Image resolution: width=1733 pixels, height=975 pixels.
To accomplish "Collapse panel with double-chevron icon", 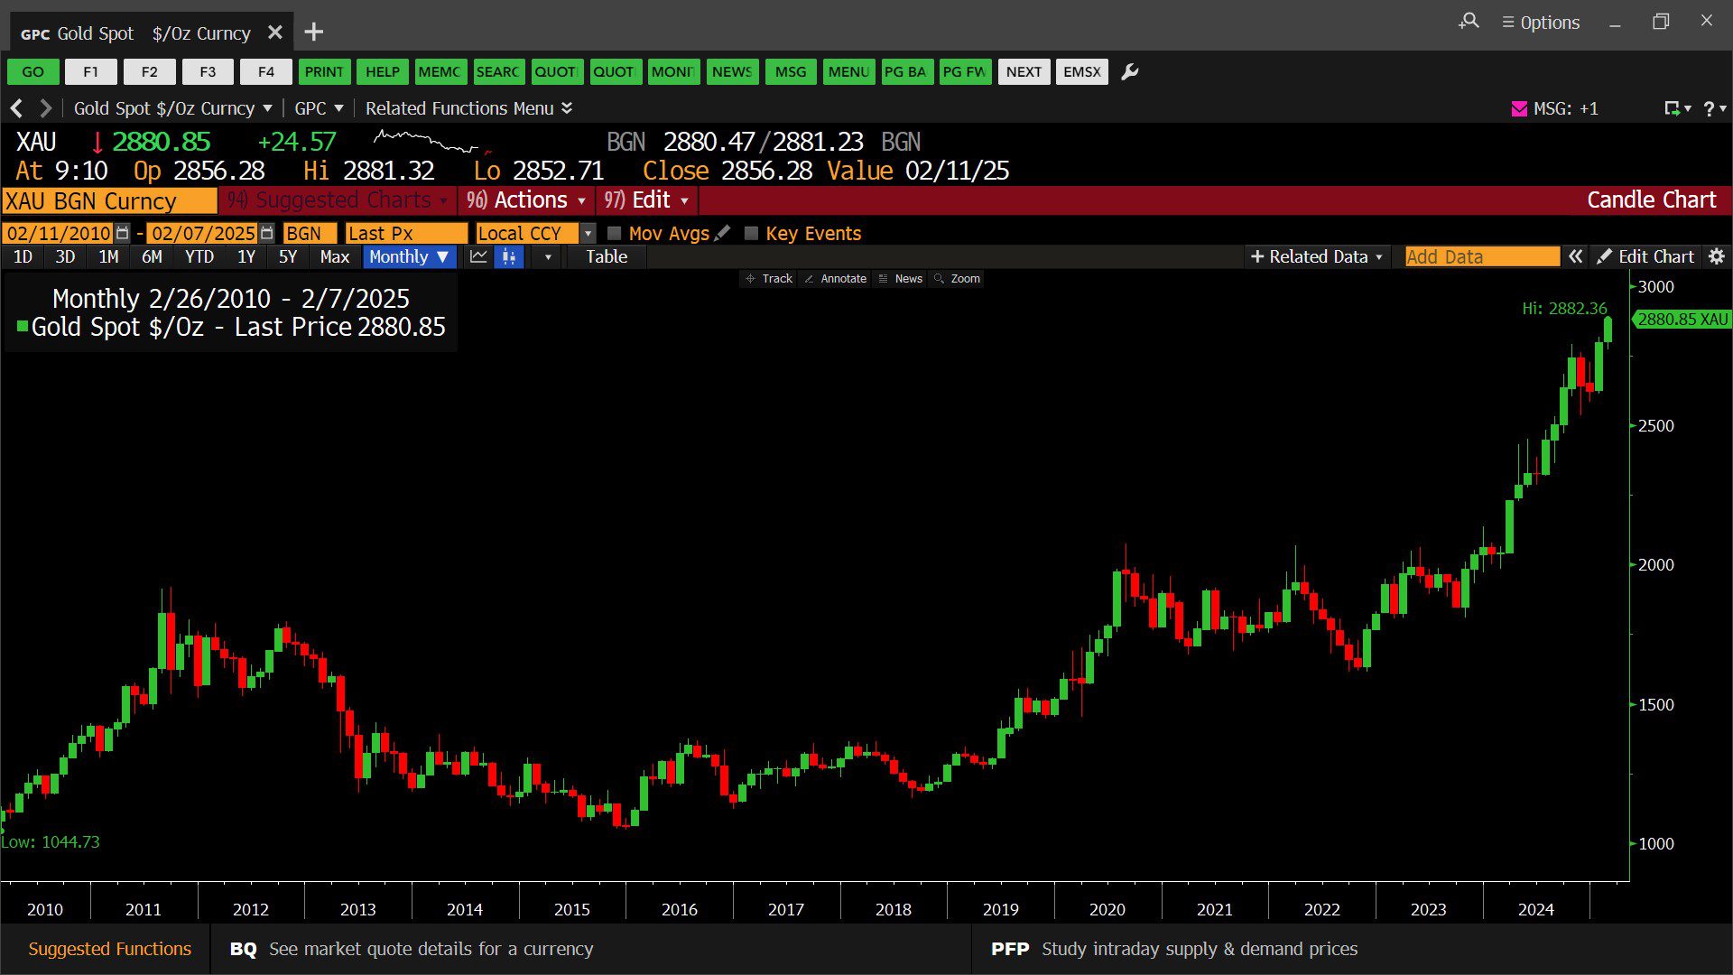I will (x=1575, y=257).
